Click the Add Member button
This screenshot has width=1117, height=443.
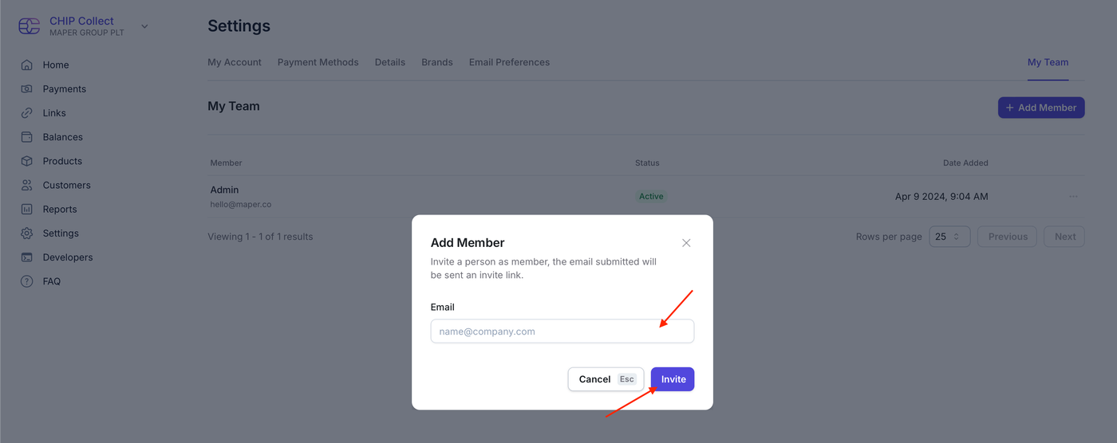pyautogui.click(x=1040, y=108)
